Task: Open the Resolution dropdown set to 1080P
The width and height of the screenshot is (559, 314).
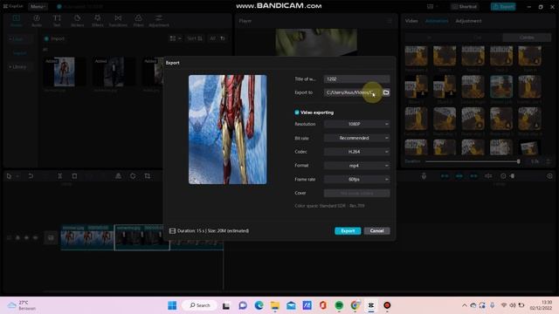Action: tap(357, 124)
